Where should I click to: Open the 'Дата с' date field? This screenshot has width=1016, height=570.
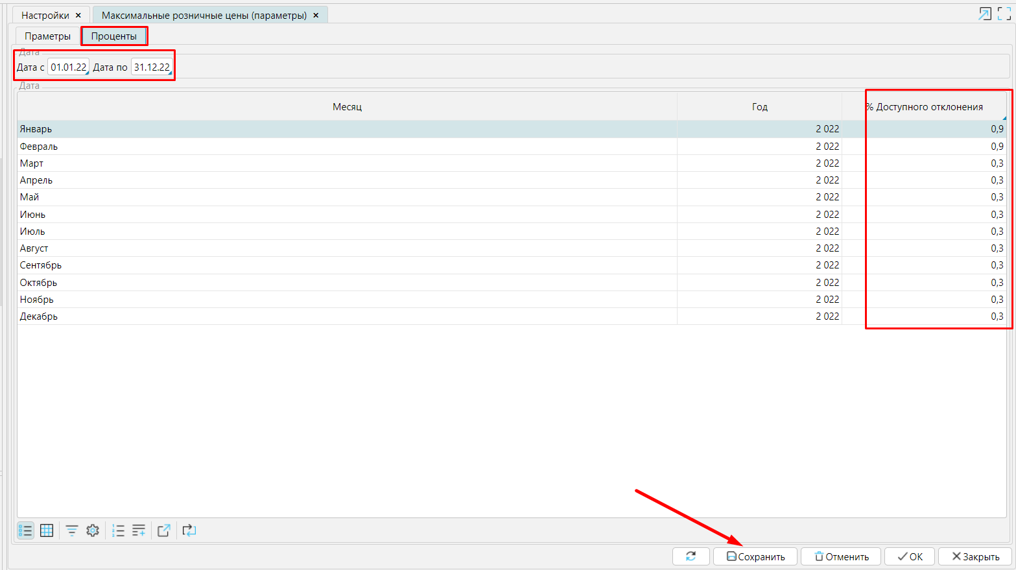[x=68, y=67]
